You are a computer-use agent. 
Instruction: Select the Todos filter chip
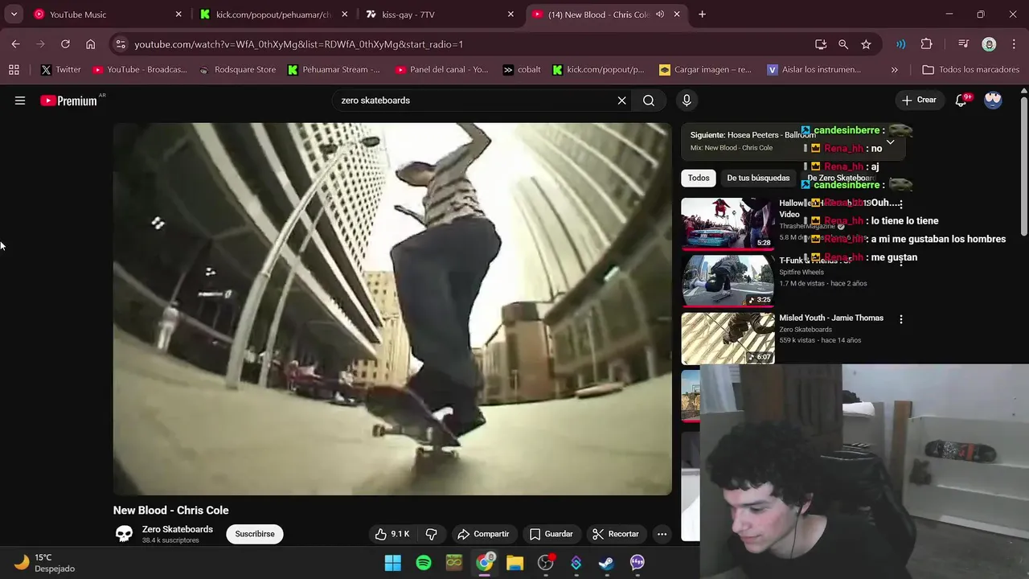pos(699,178)
